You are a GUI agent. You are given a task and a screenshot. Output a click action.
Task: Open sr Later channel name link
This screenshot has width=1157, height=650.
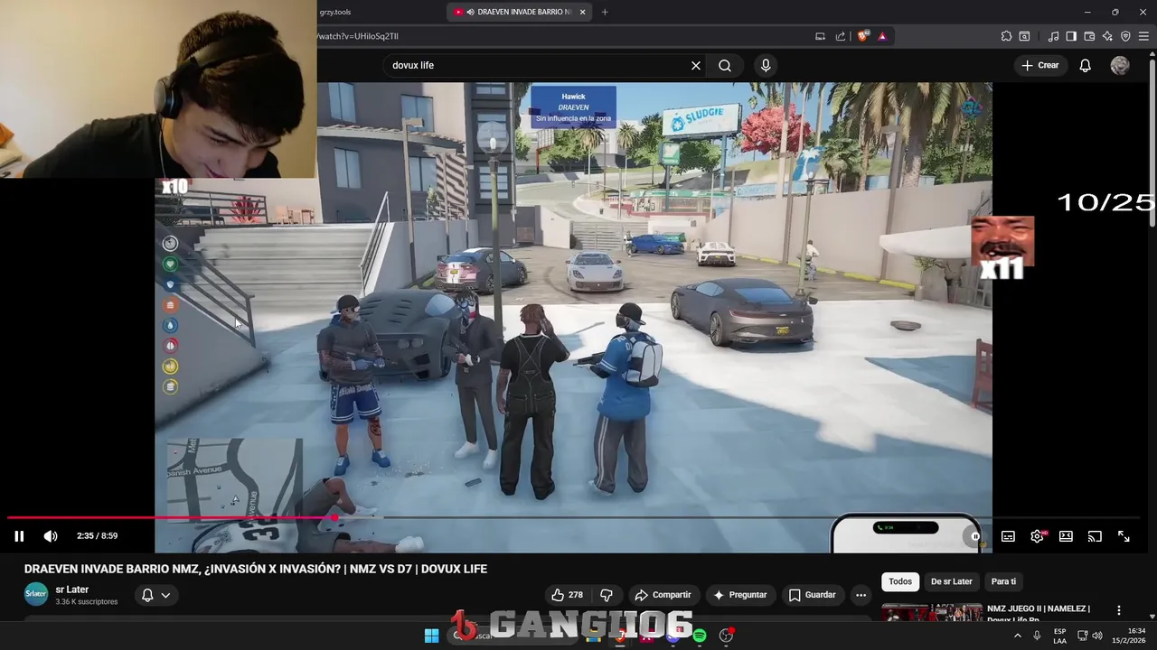pyautogui.click(x=72, y=590)
